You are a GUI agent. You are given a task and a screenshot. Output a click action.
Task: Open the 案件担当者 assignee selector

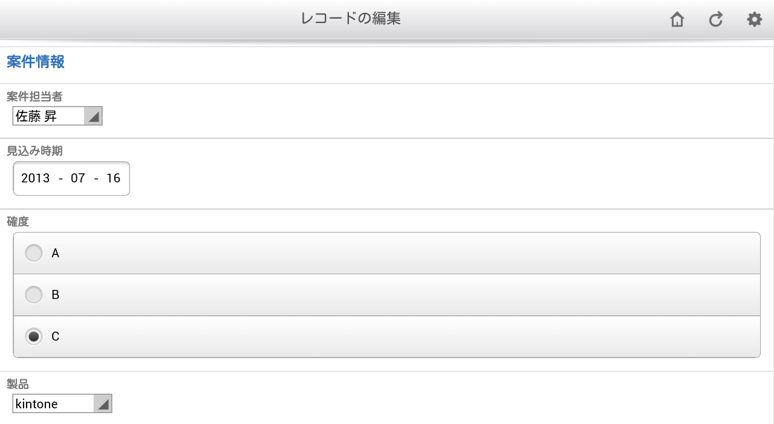point(48,116)
